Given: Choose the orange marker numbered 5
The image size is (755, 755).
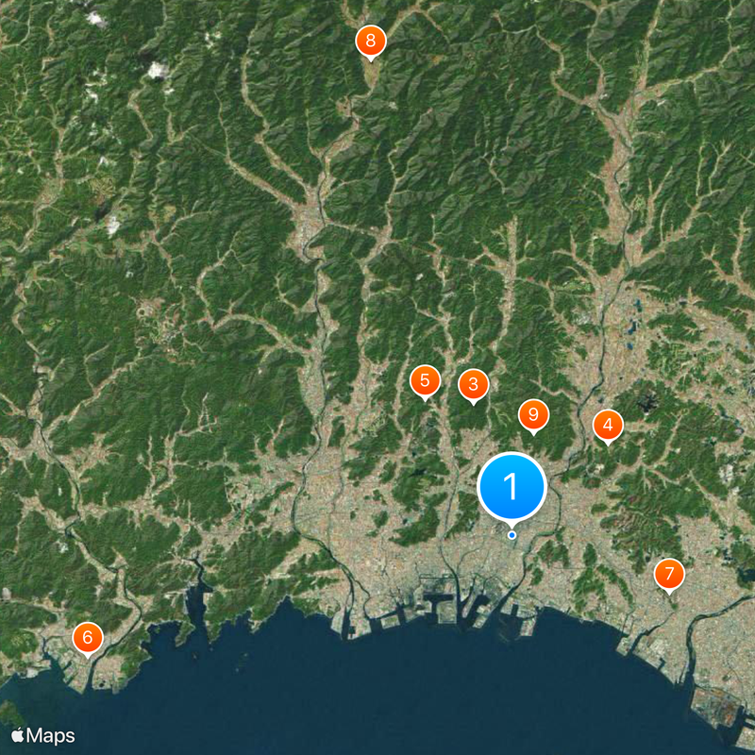Looking at the screenshot, I should (x=425, y=381).
